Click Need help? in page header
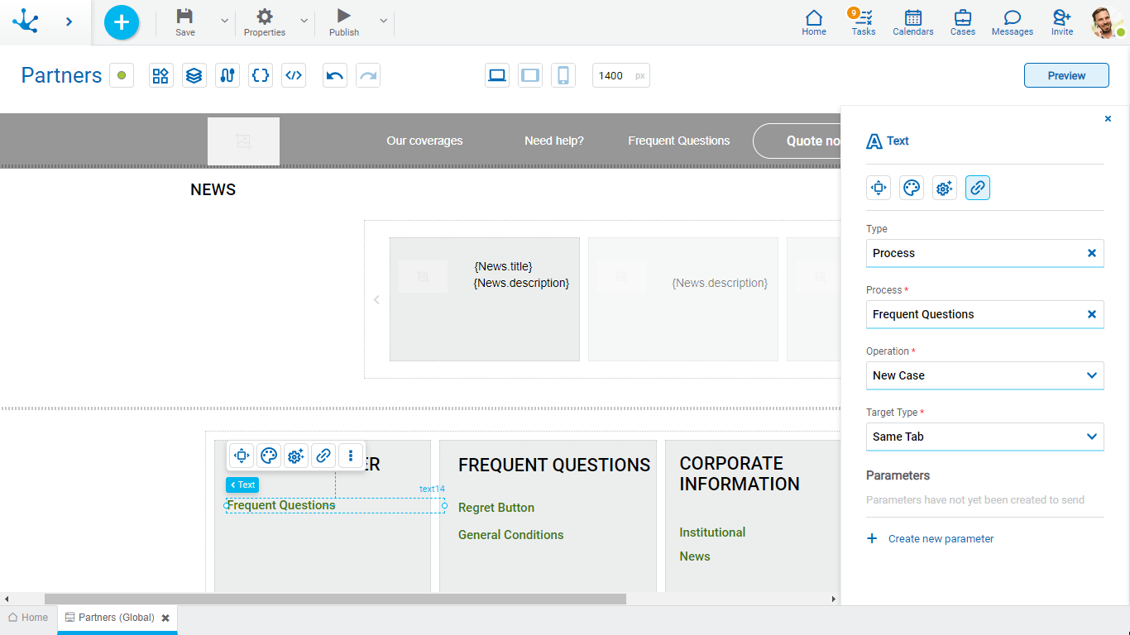Image resolution: width=1130 pixels, height=635 pixels. click(554, 141)
